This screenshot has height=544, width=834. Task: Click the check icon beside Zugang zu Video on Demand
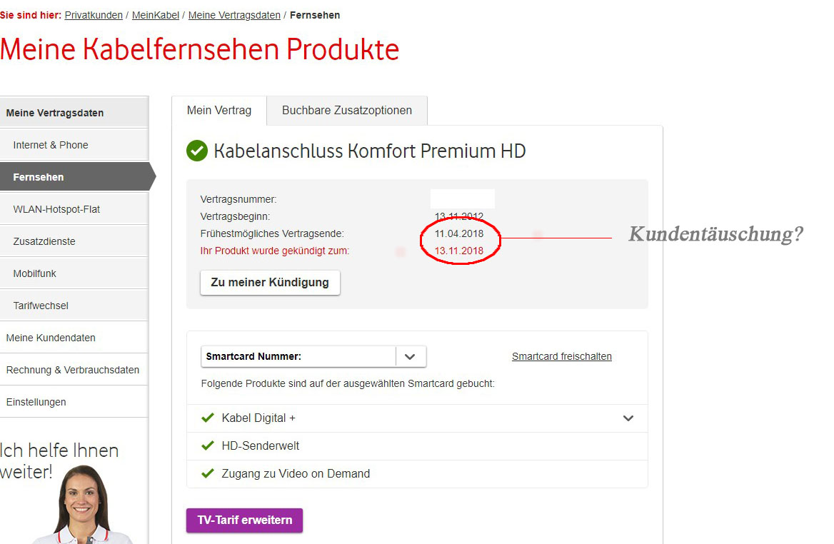click(208, 473)
